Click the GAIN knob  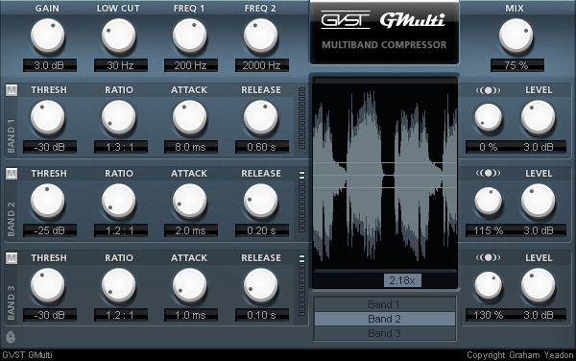(48, 36)
